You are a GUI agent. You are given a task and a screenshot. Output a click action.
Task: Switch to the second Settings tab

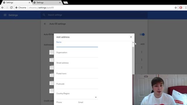pyautogui.click(x=47, y=3)
